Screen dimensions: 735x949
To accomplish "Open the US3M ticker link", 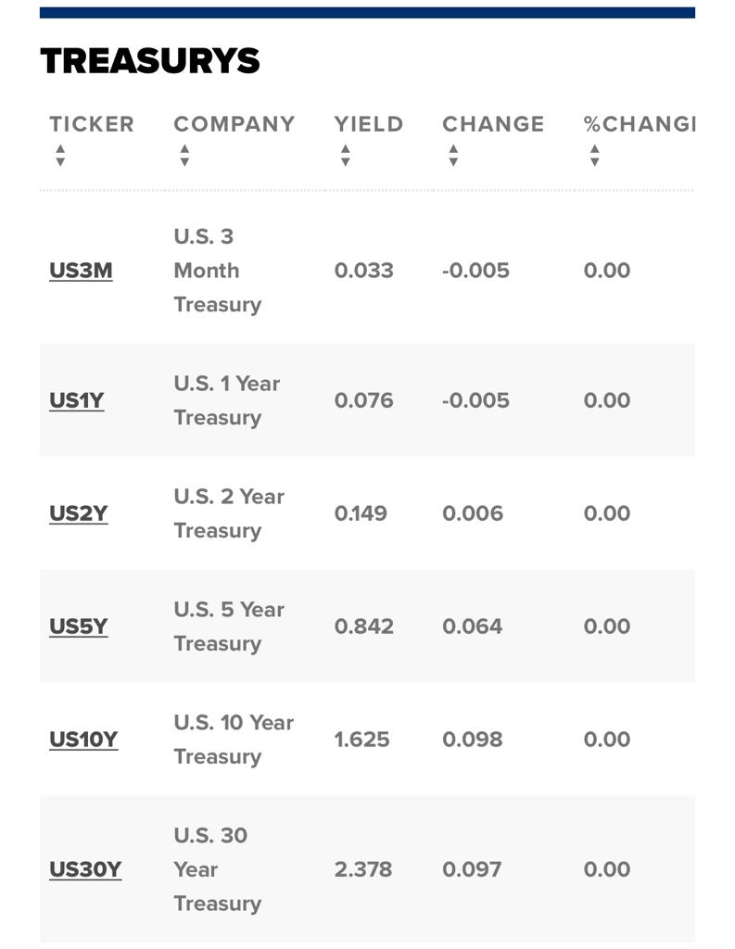I will pos(81,271).
